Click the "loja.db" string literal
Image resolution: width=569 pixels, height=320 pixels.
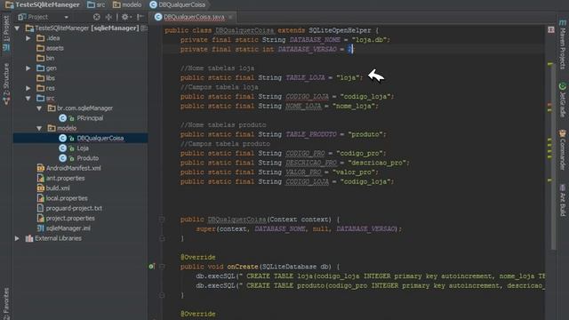pos(369,40)
